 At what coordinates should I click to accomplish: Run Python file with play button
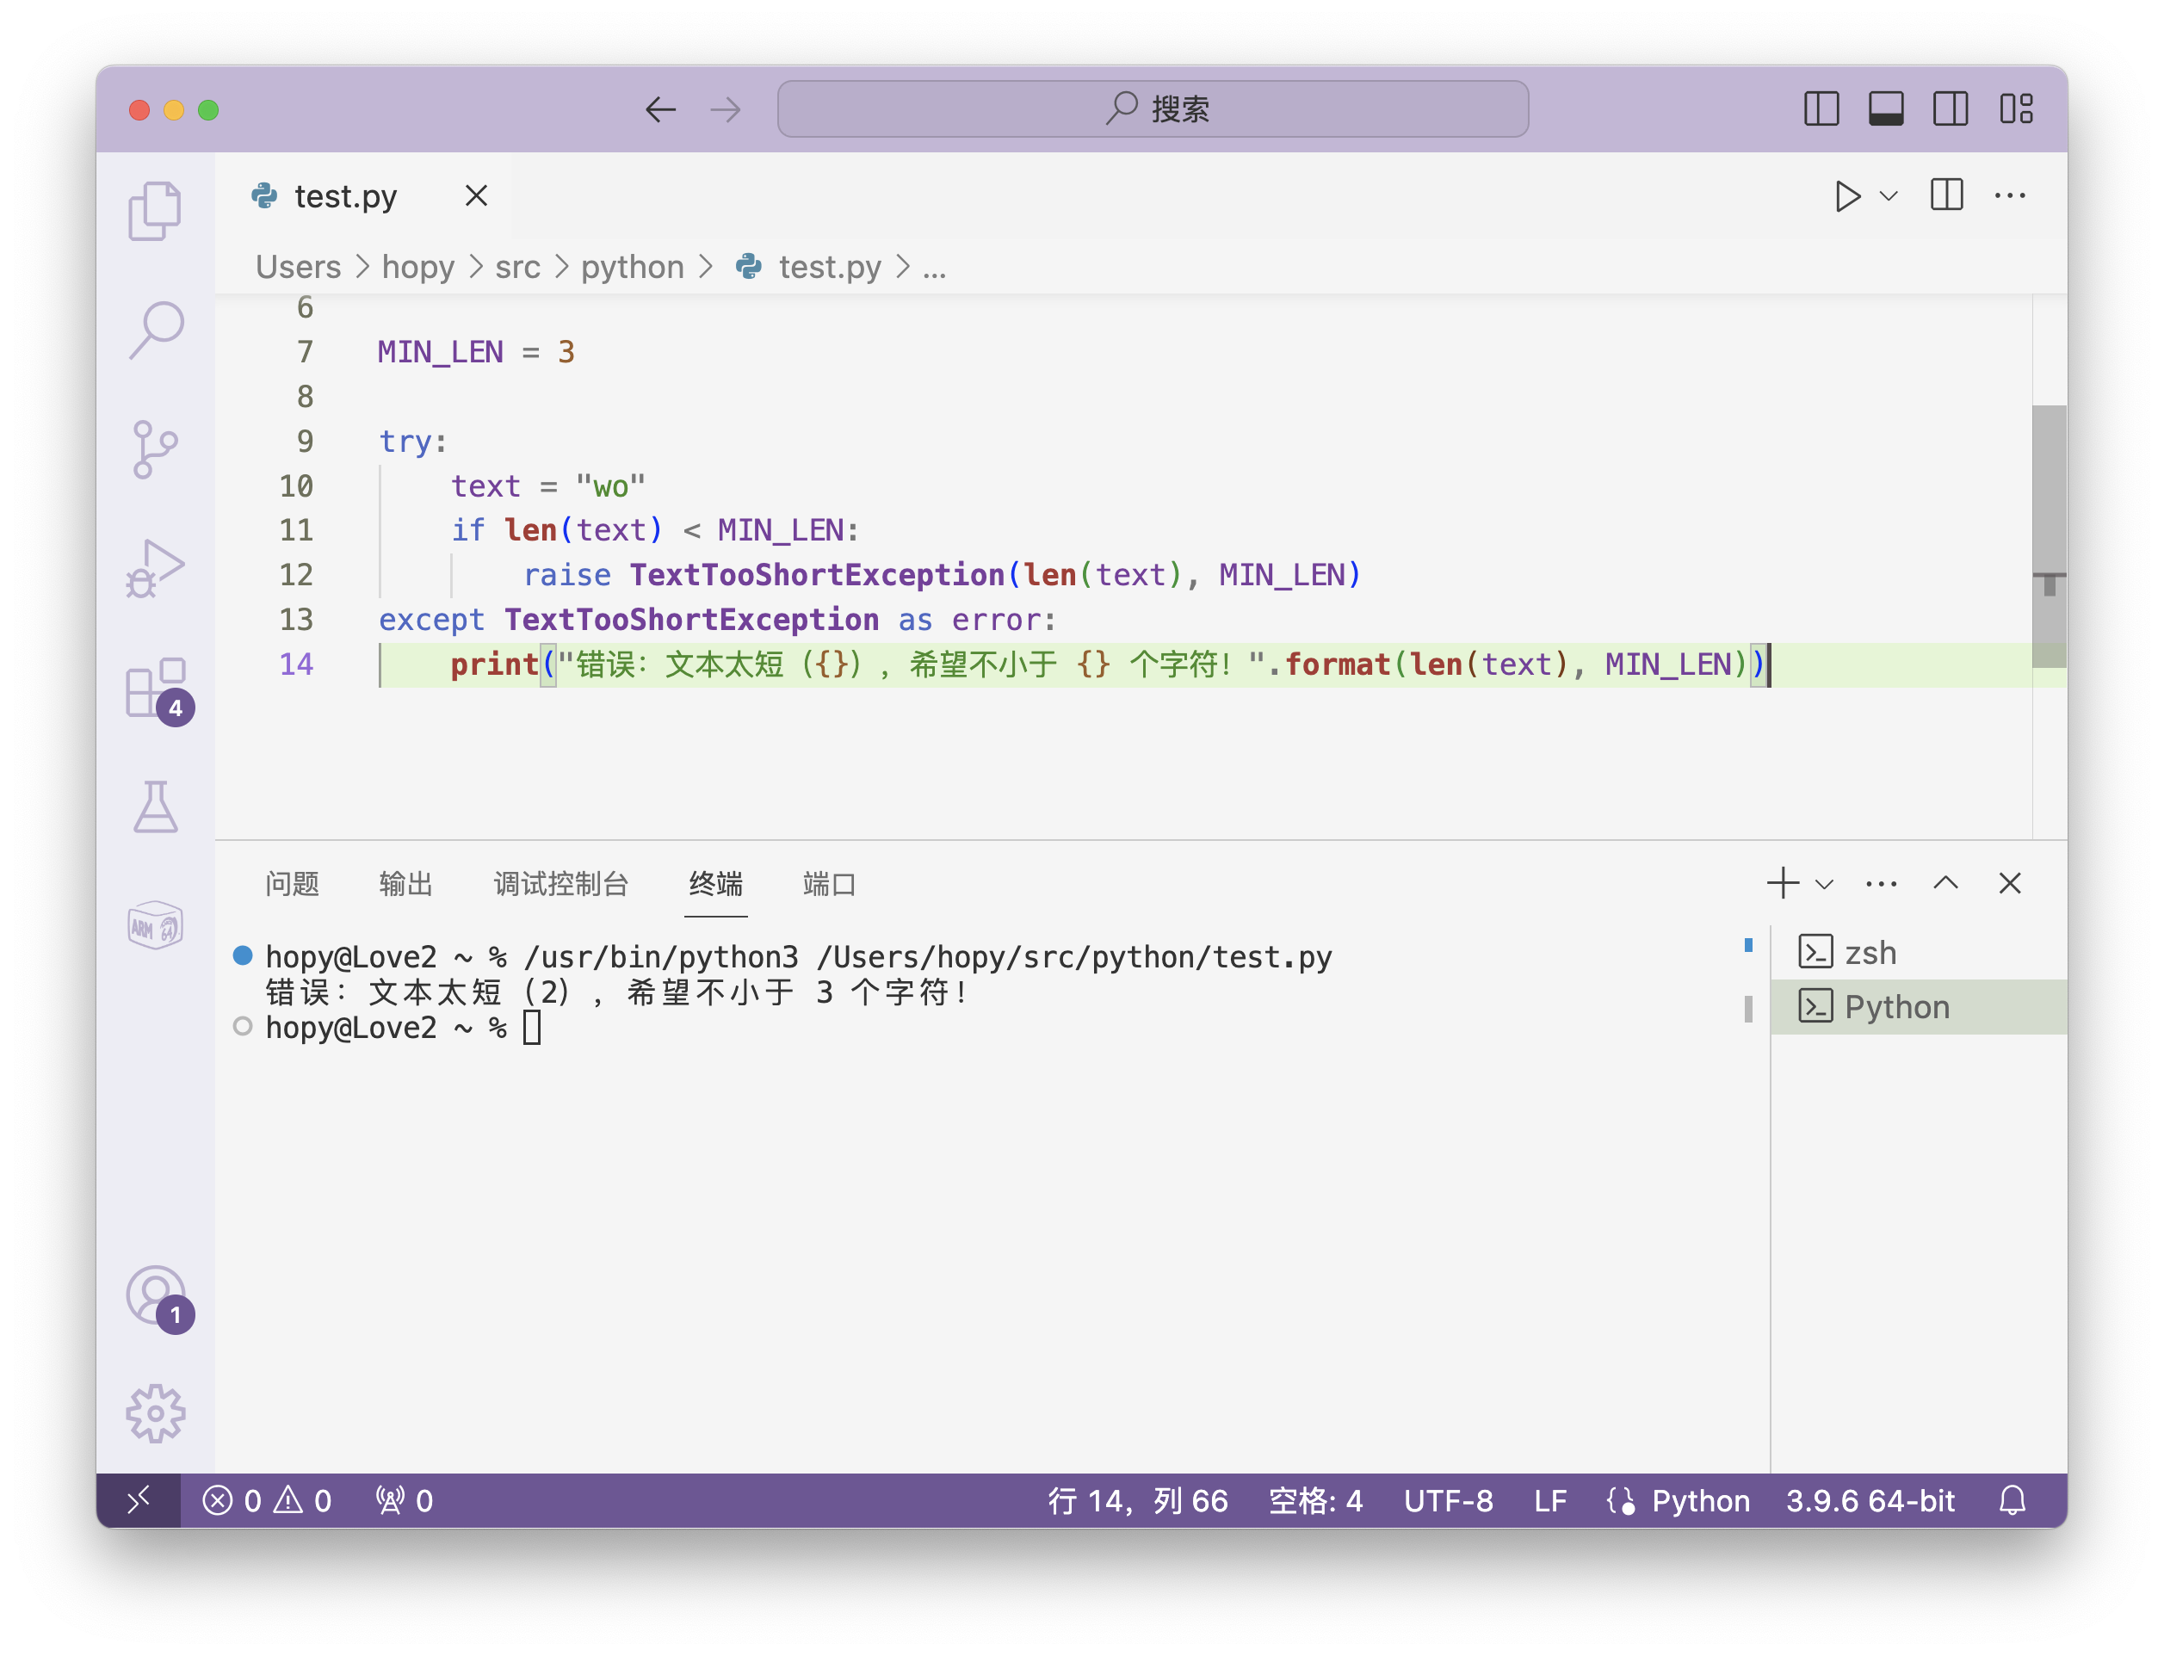[x=1846, y=196]
